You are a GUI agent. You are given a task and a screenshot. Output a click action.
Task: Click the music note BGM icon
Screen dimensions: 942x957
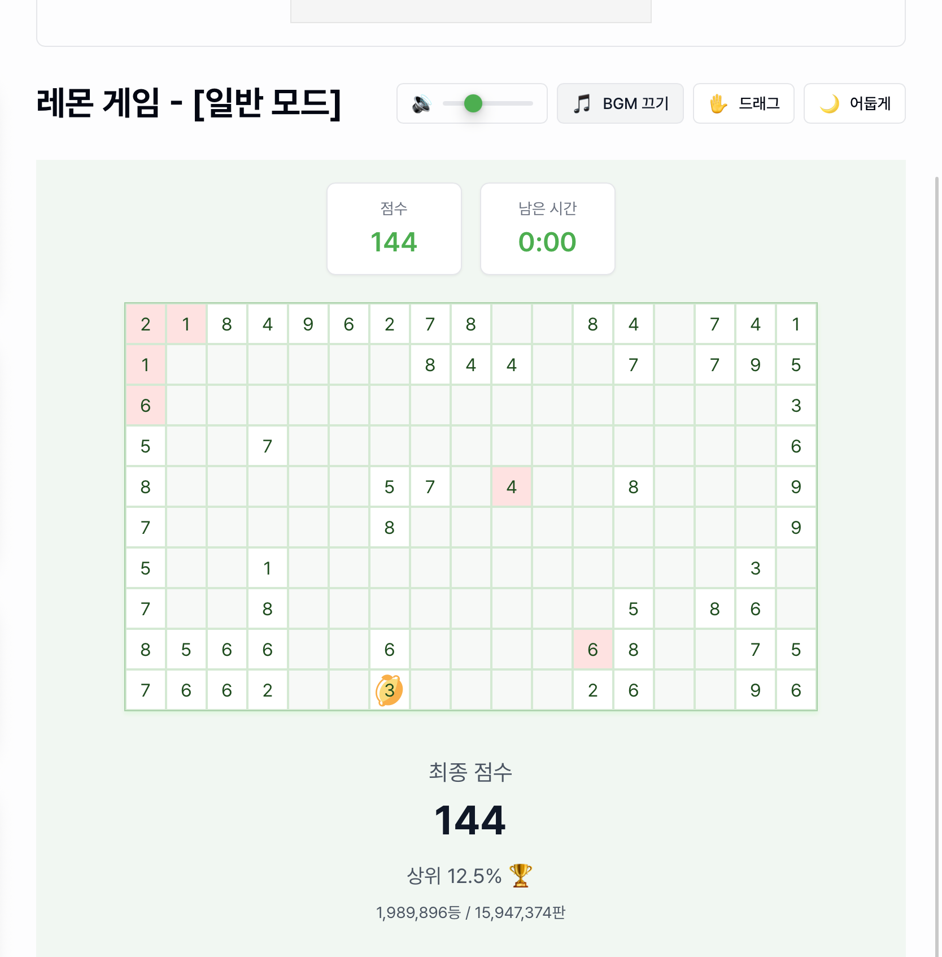pos(582,104)
